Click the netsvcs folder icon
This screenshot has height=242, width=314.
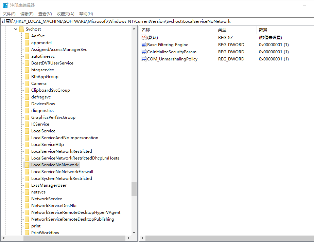tap(27, 192)
